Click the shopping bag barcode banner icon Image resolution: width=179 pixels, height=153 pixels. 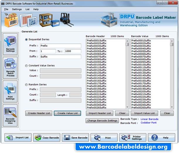[11, 20]
